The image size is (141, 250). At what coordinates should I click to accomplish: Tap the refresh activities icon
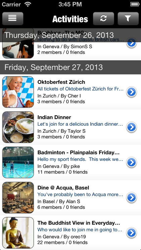coord(103,18)
